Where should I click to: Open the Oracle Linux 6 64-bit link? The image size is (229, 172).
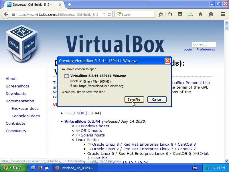pyautogui.click(x=101, y=158)
